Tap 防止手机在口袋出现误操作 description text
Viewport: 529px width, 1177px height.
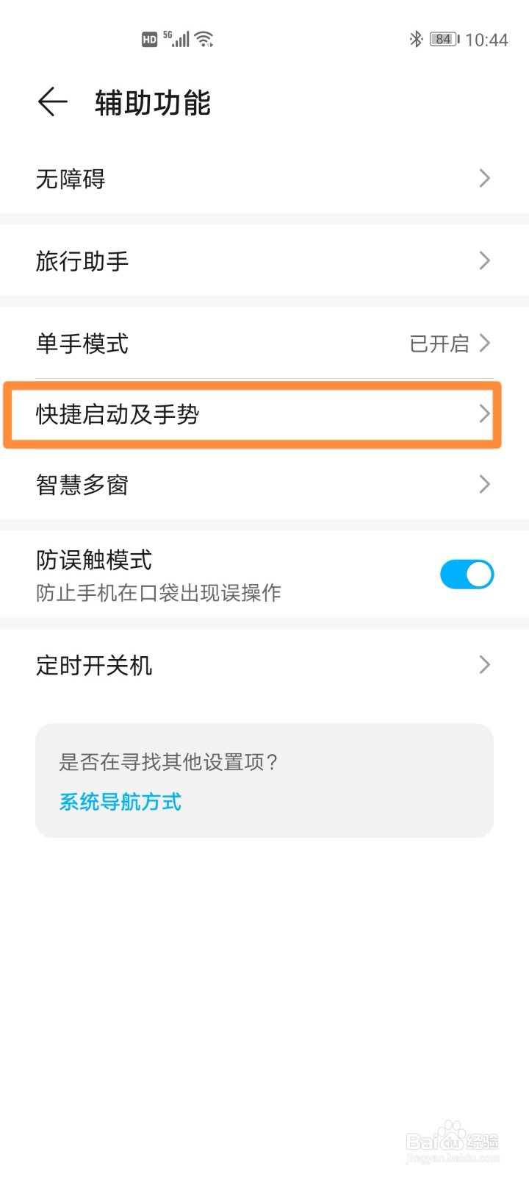(x=159, y=593)
